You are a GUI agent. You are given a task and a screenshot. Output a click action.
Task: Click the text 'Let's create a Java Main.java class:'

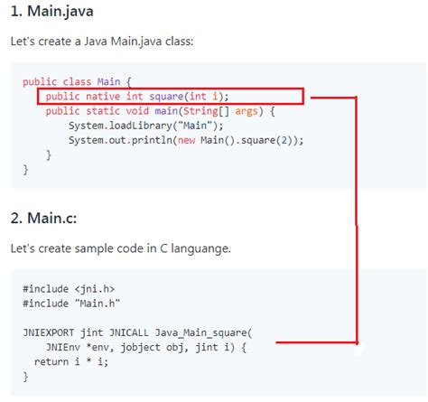click(102, 42)
